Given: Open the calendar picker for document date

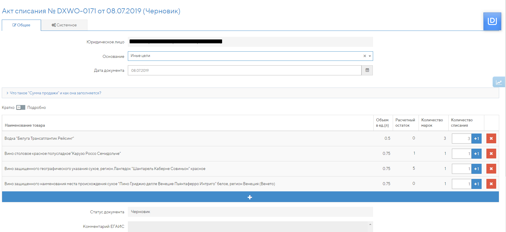Looking at the screenshot, I should click(x=367, y=70).
